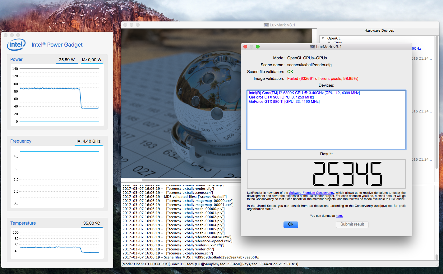Viewport: 443px width, 274px height.
Task: Click the 35,59 W power reading
Action: pos(67,60)
